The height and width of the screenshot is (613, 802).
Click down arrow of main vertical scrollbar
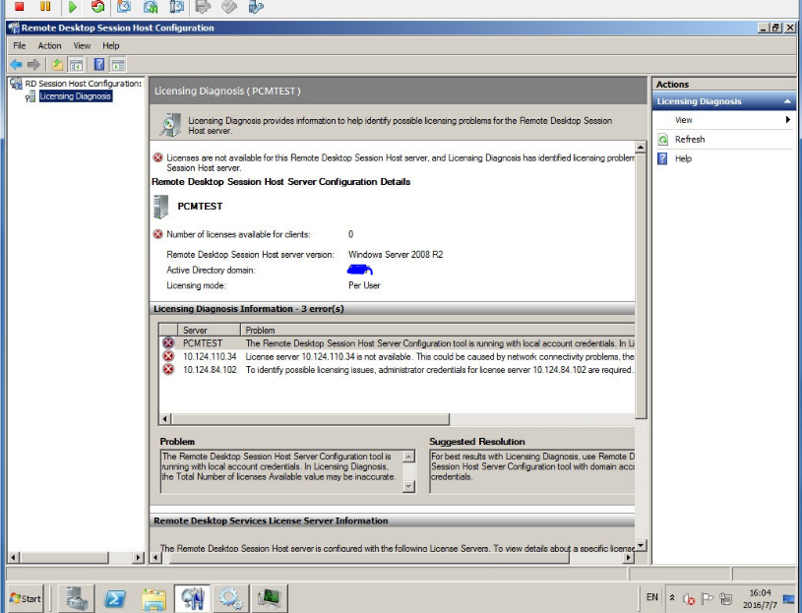pyautogui.click(x=641, y=545)
